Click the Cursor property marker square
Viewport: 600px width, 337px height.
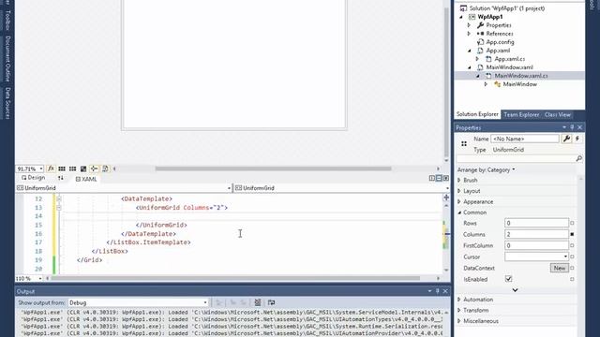pos(572,256)
